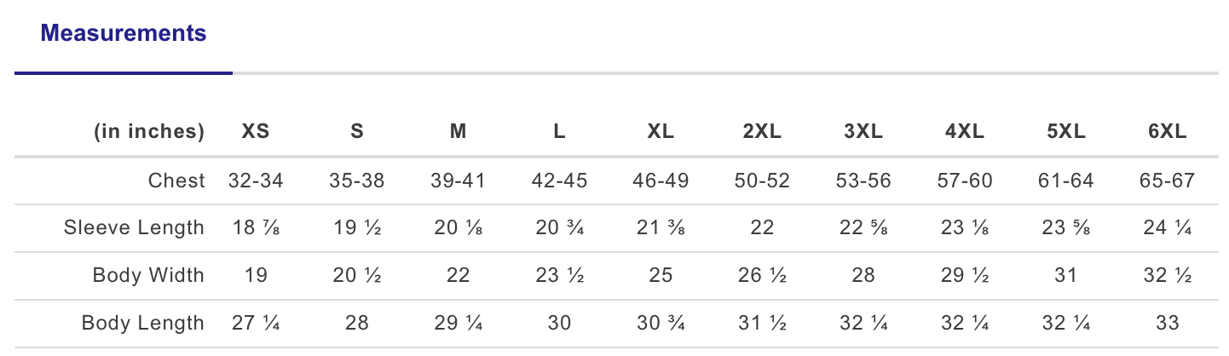Click chest value 42-45 for size L
Screen dimensions: 1229x356
tap(559, 181)
